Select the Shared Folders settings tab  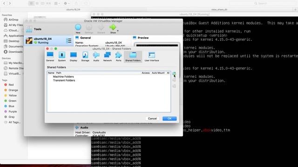pyautogui.click(x=133, y=57)
